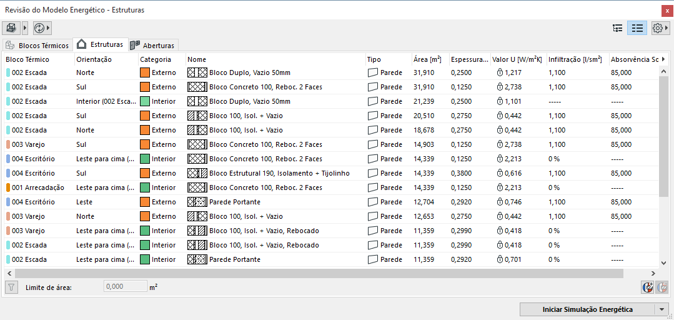Click hatch pattern icon beside Parede Portante Leste

pos(197,202)
